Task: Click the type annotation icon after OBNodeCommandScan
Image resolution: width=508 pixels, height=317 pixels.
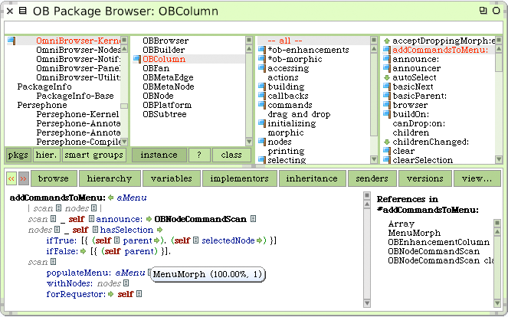Action: 254,219
